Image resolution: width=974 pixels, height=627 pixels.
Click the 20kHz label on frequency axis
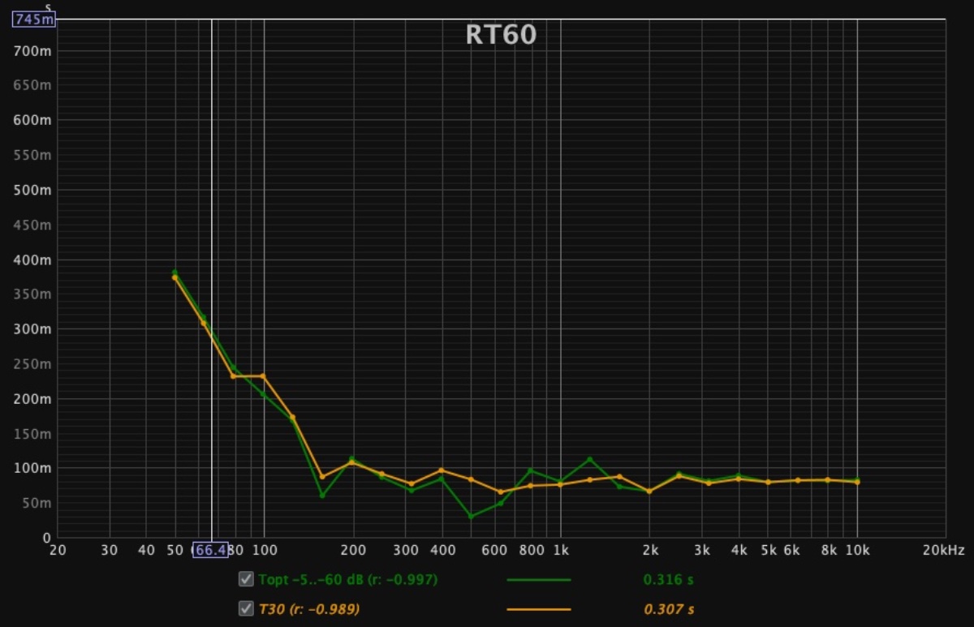pos(943,550)
